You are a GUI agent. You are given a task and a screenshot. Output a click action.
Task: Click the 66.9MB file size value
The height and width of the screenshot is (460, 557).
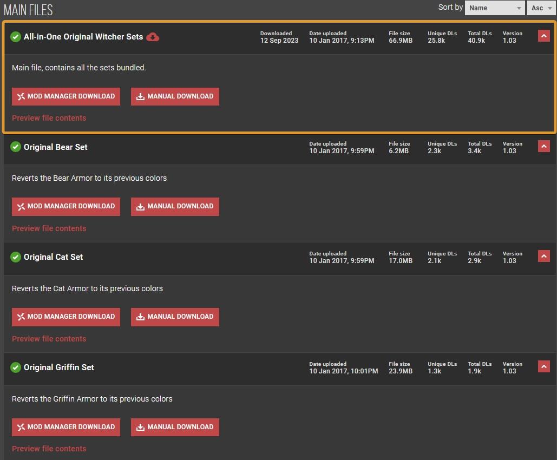click(x=401, y=41)
